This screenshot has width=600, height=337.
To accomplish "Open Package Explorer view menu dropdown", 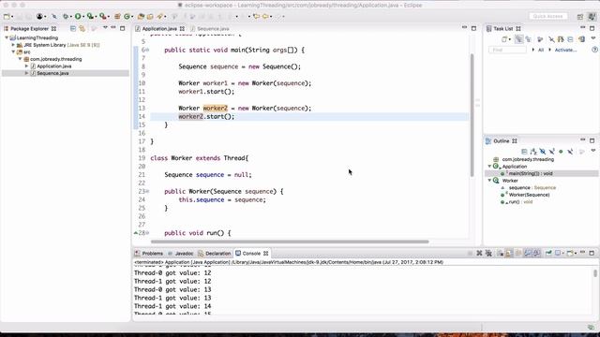I will (x=105, y=28).
